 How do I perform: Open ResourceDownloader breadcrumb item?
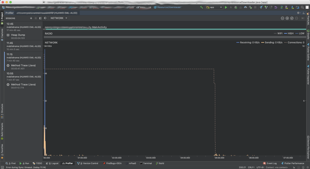(x=168, y=7)
